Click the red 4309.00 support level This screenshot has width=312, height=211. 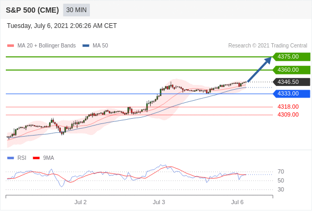point(288,114)
